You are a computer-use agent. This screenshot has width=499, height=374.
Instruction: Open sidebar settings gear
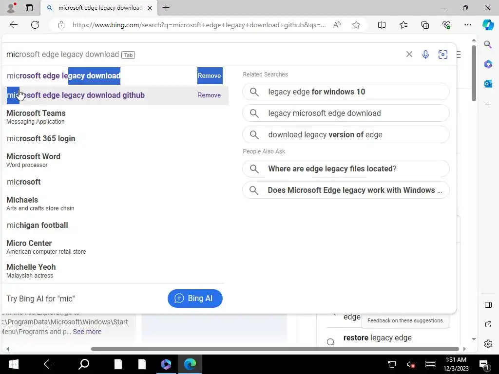click(488, 344)
